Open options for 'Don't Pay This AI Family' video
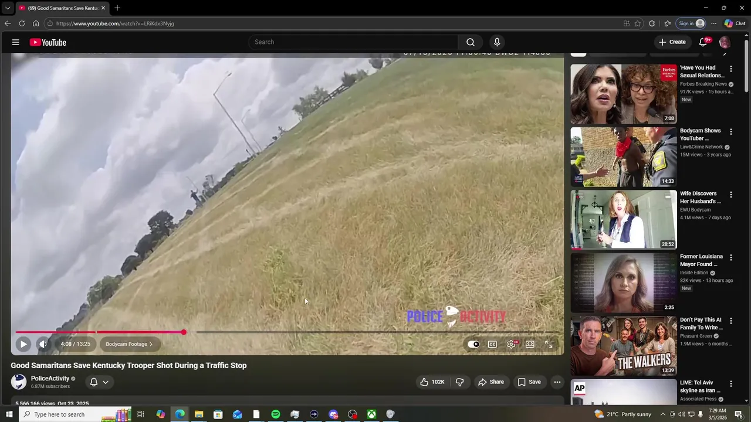This screenshot has height=422, width=751. (730, 321)
